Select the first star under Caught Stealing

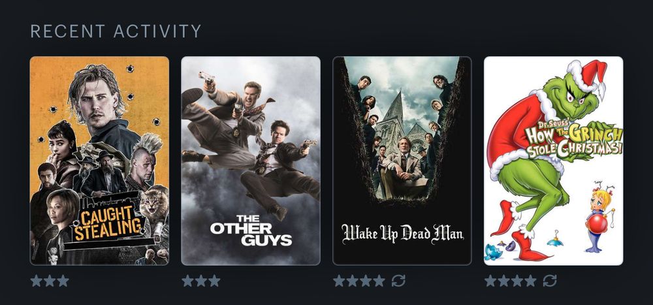tap(37, 281)
